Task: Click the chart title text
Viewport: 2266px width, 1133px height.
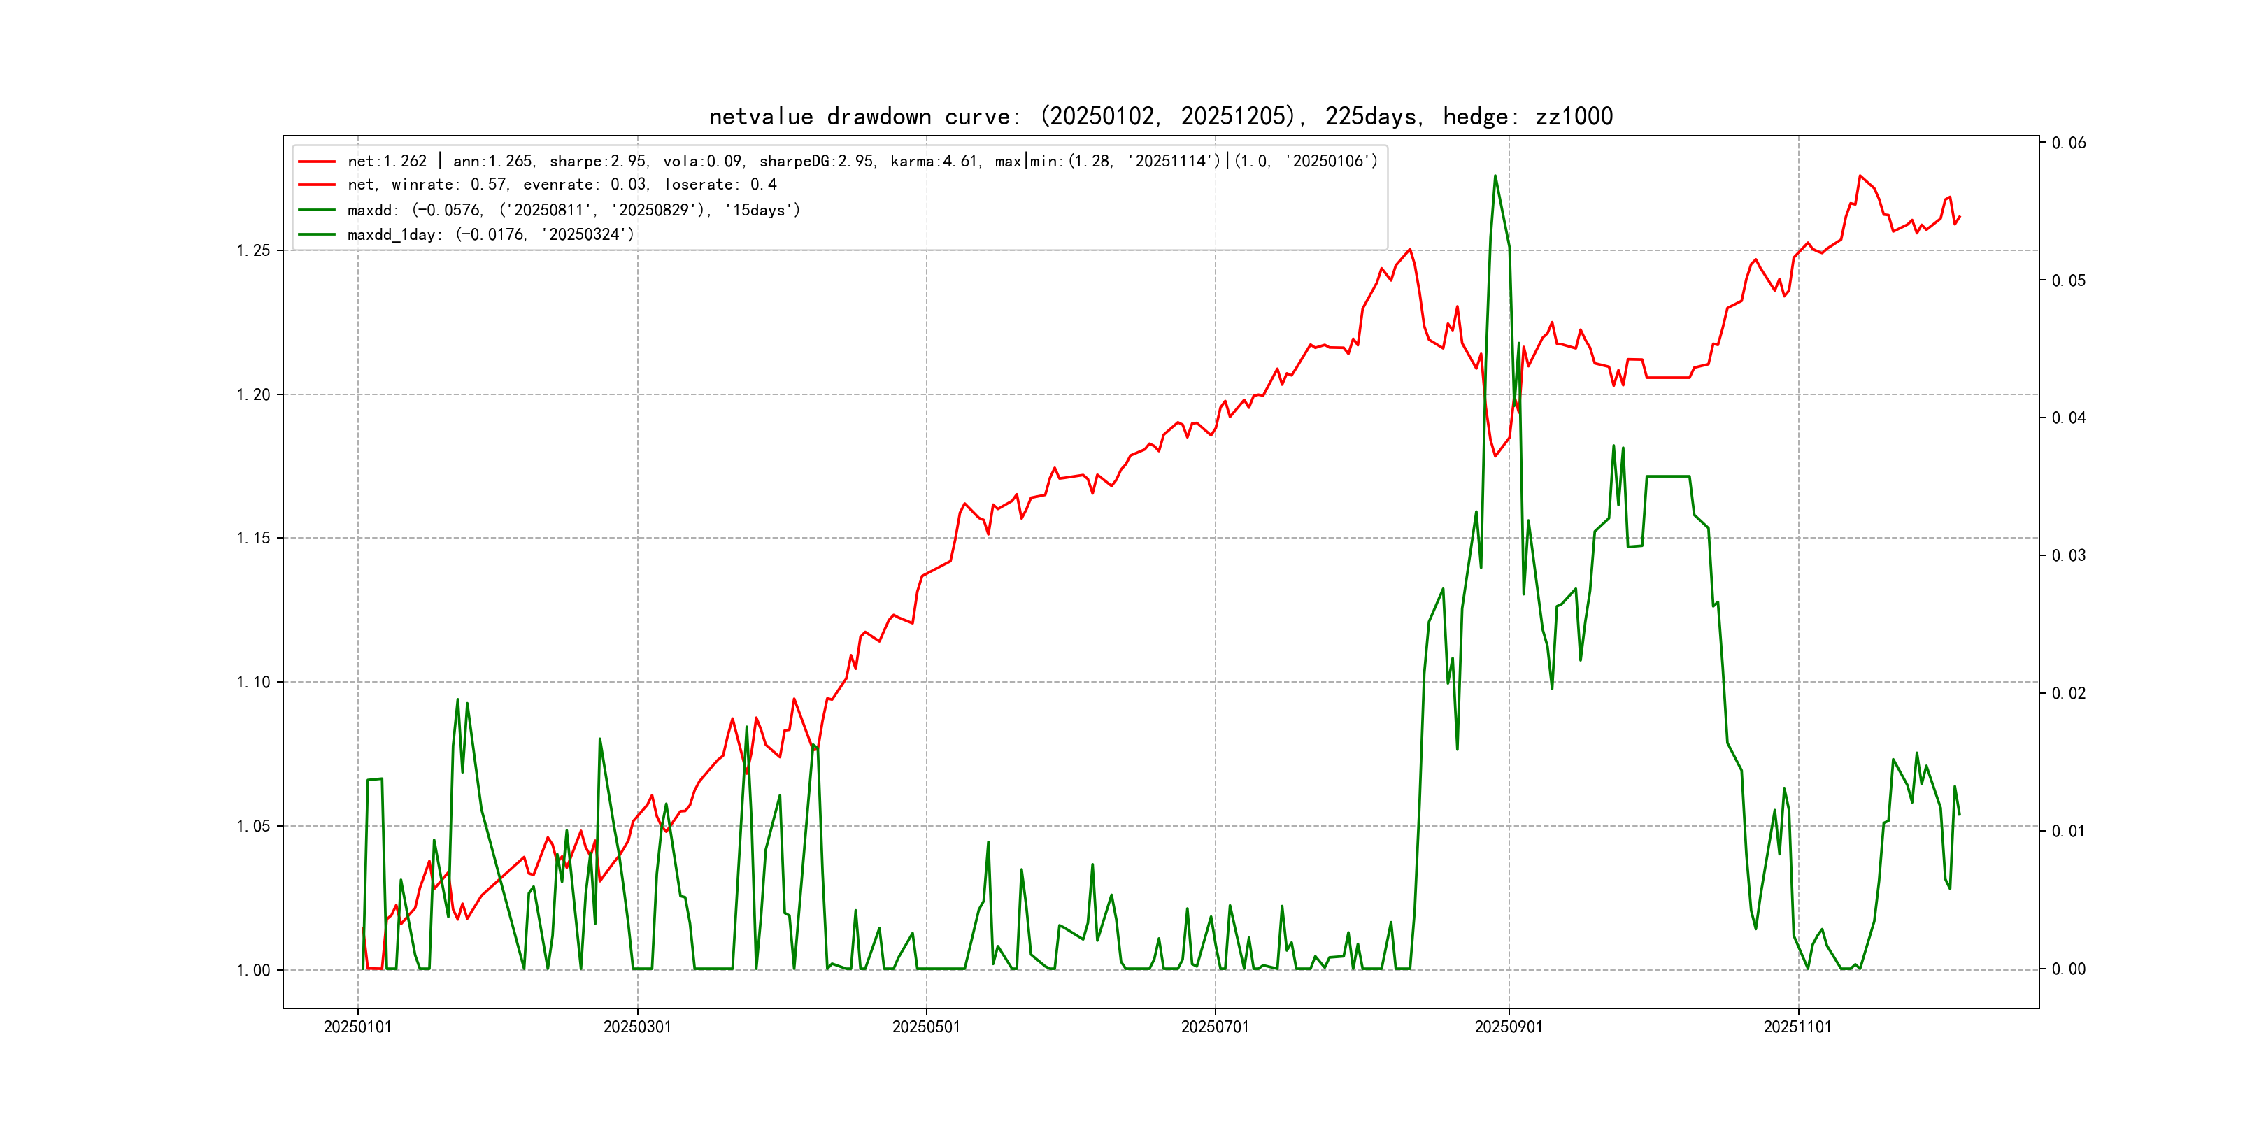Action: (1160, 116)
